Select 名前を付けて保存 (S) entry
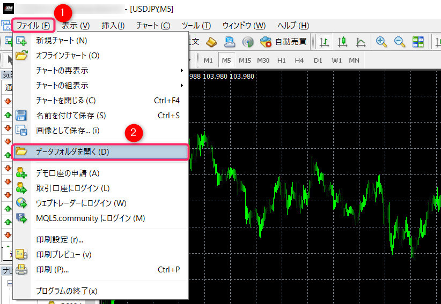 (x=101, y=116)
